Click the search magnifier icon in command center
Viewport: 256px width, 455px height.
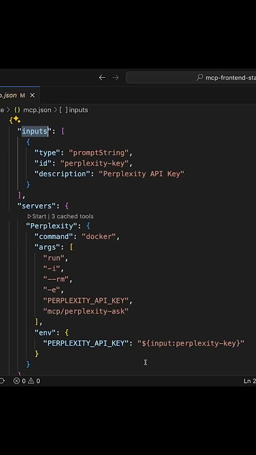(200, 78)
